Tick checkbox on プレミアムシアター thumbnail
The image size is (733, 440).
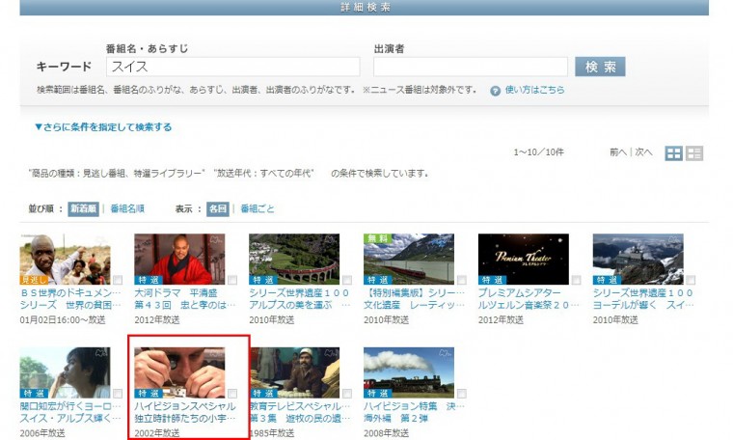click(576, 280)
